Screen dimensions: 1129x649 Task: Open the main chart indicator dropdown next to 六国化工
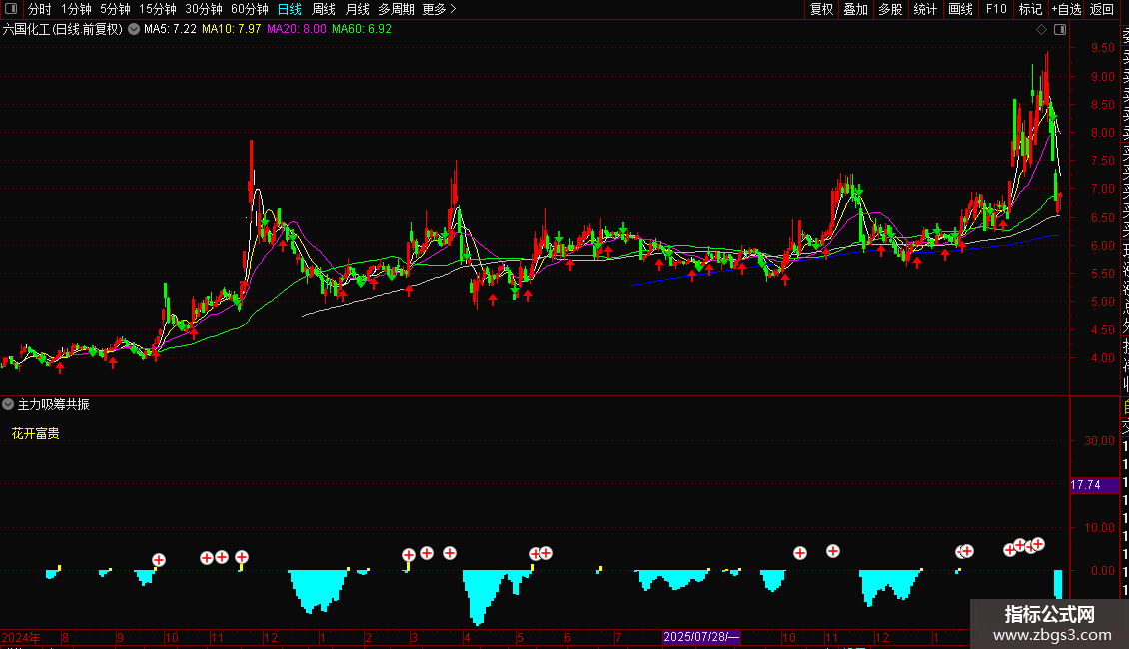[x=134, y=30]
